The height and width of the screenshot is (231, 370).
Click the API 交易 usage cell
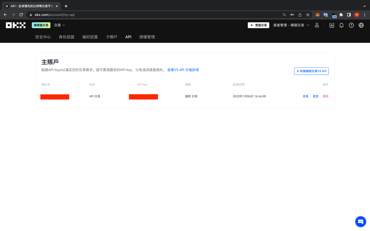coord(94,96)
